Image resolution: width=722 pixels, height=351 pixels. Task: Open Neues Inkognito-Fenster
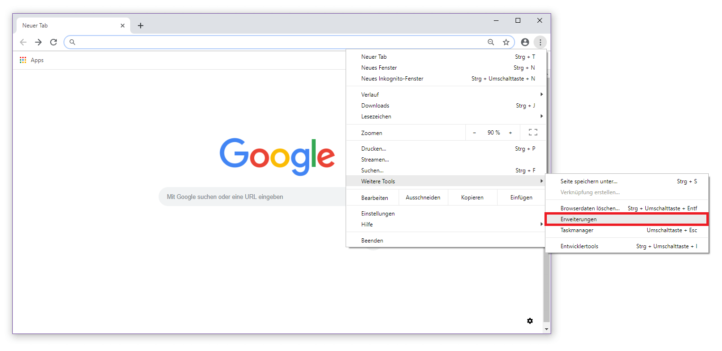coord(446,79)
